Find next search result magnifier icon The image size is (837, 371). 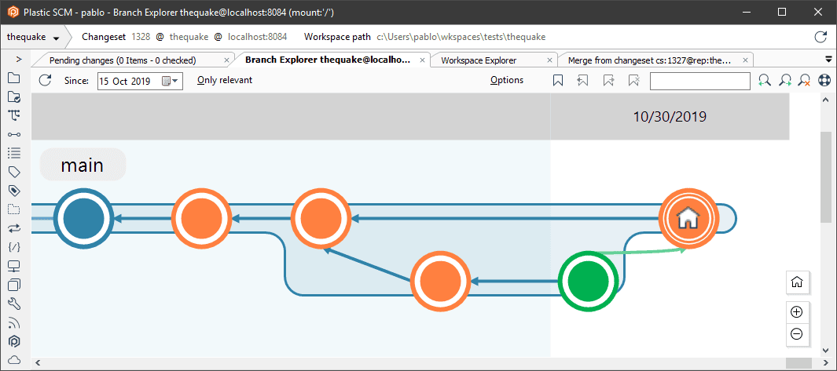784,81
